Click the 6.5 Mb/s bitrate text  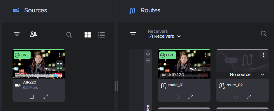click(30, 87)
